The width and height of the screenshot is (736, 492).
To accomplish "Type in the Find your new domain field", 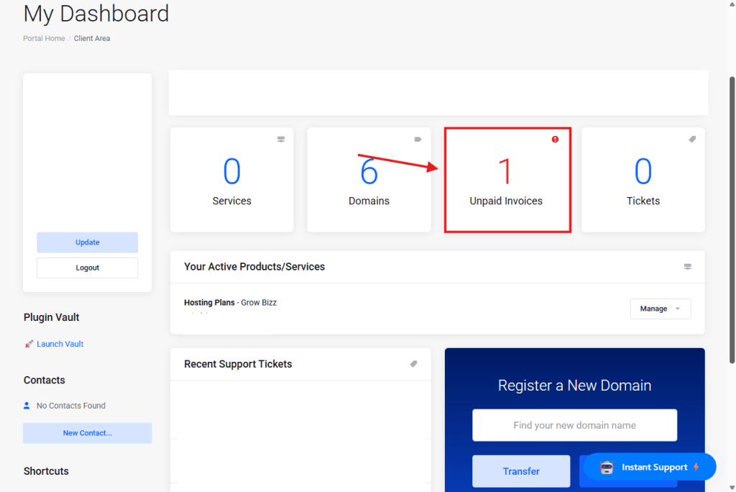I will click(x=574, y=425).
